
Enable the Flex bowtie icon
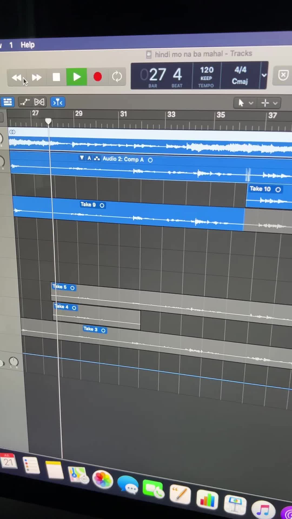pos(39,102)
